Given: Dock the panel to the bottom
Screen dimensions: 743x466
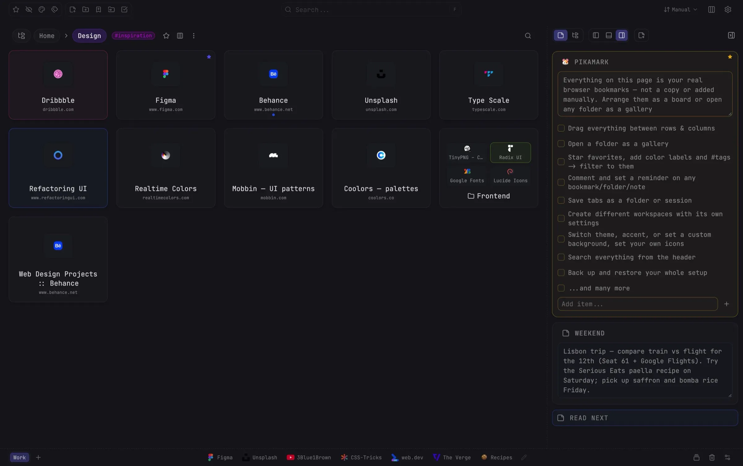Looking at the screenshot, I should point(609,35).
